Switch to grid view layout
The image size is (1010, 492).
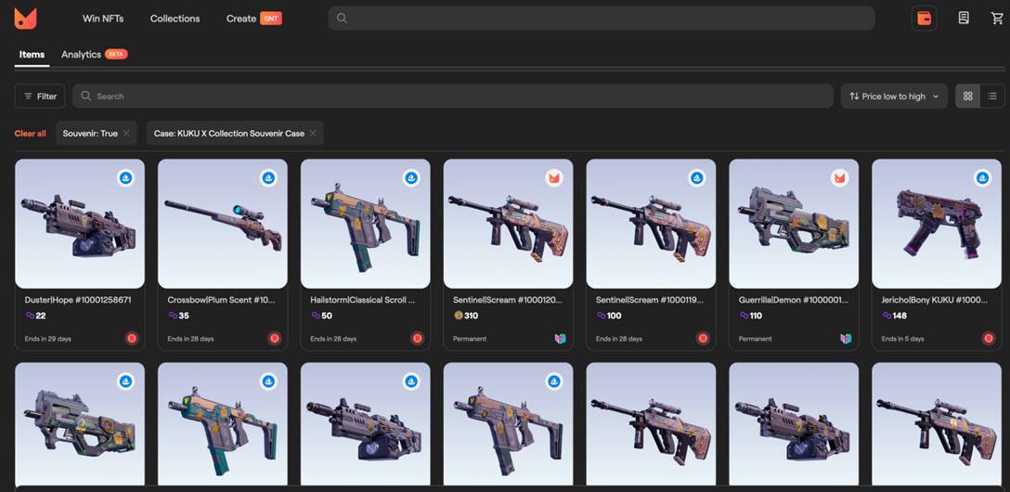(968, 97)
